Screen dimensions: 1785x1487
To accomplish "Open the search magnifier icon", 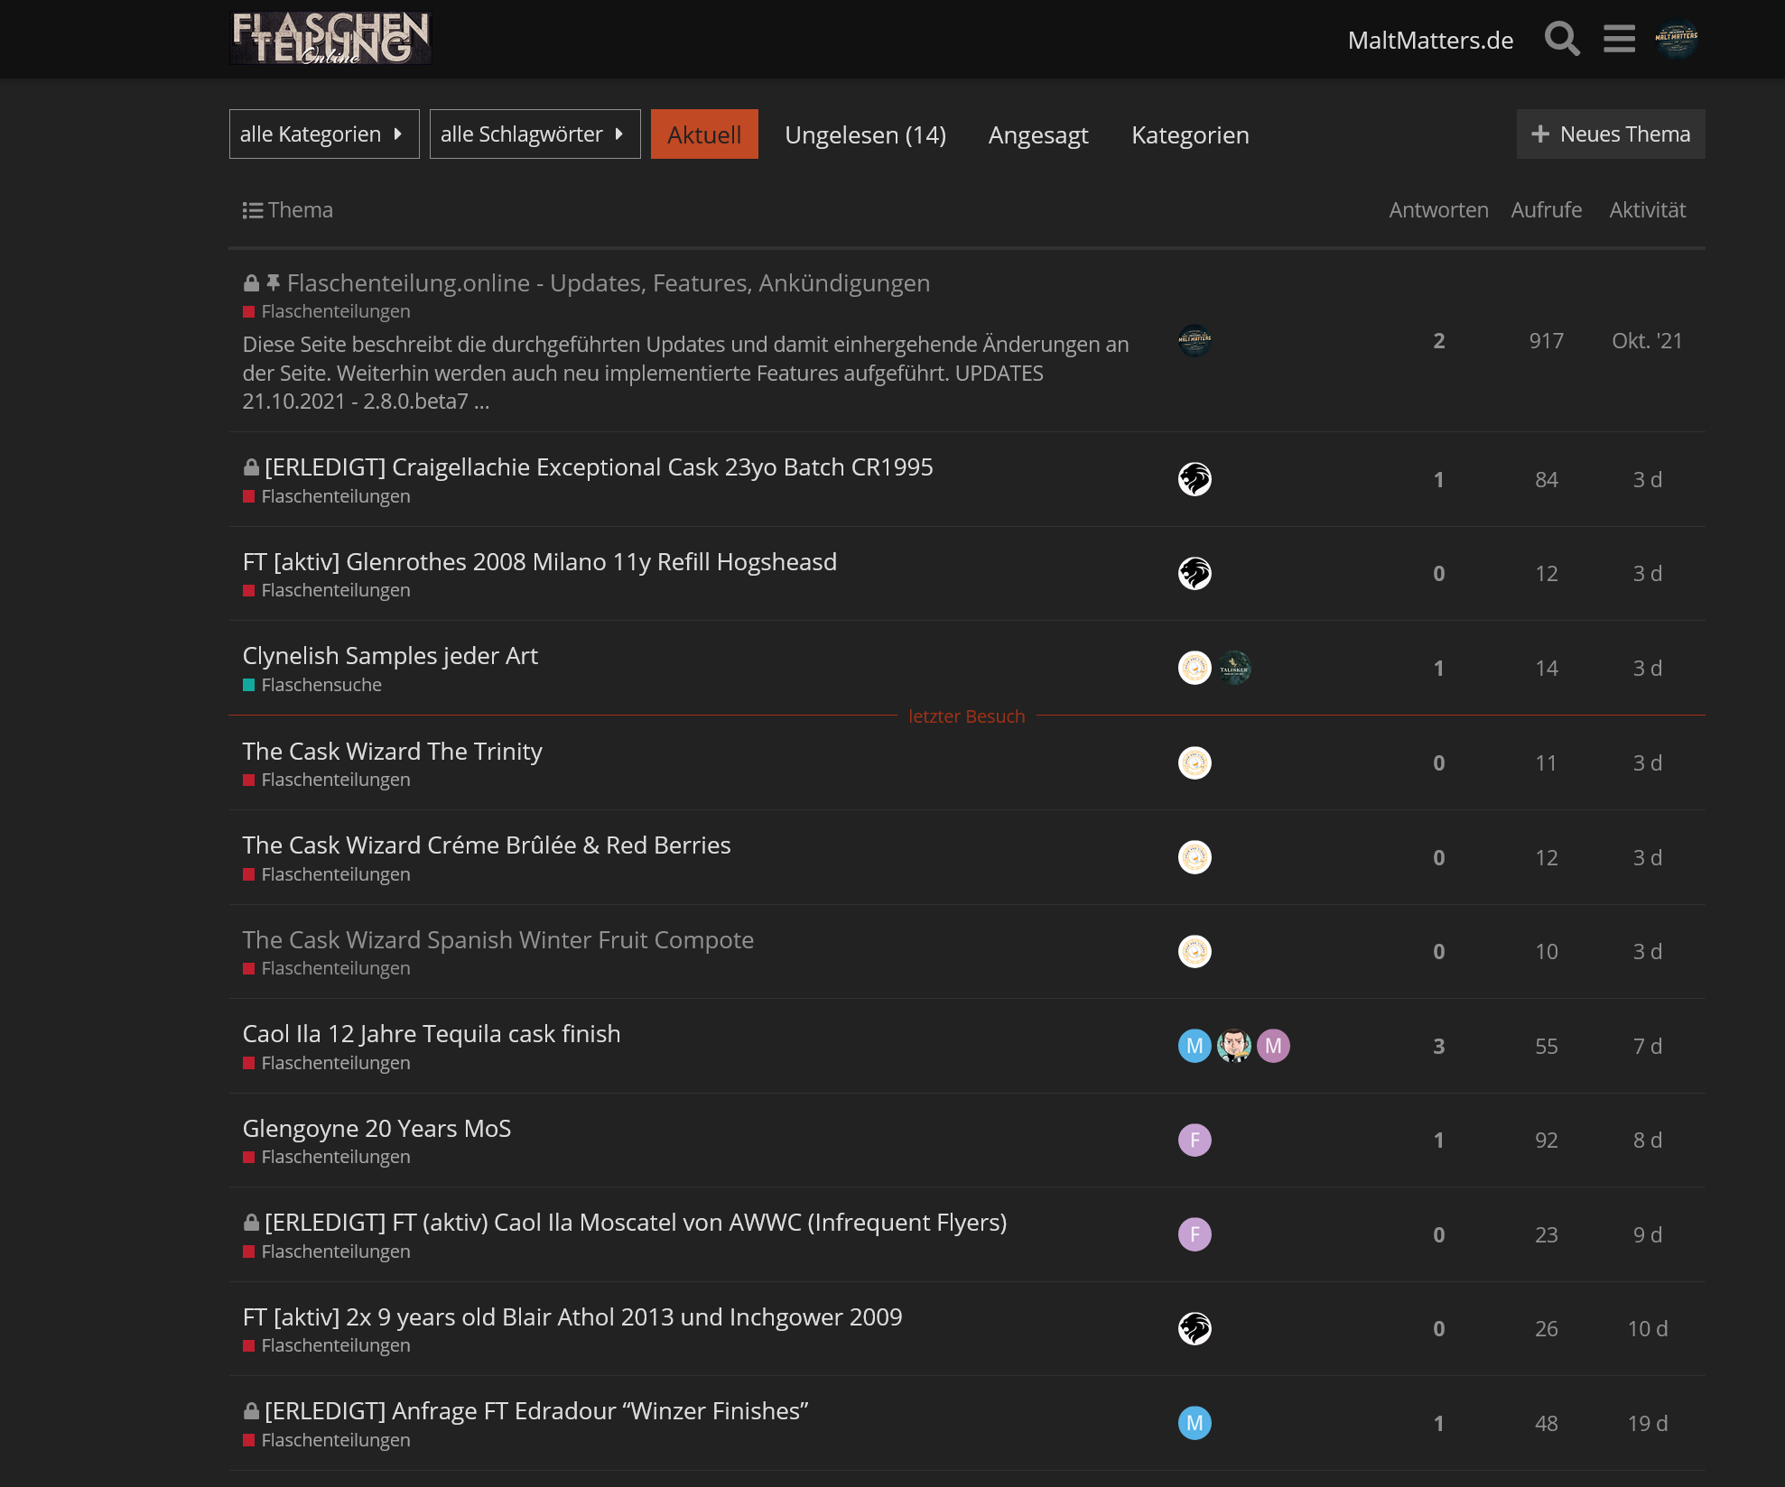I will click(x=1562, y=40).
